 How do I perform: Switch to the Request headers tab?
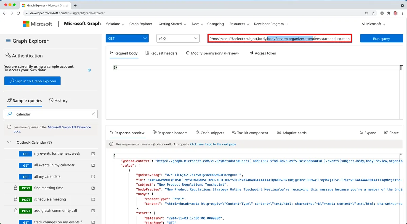point(161,53)
